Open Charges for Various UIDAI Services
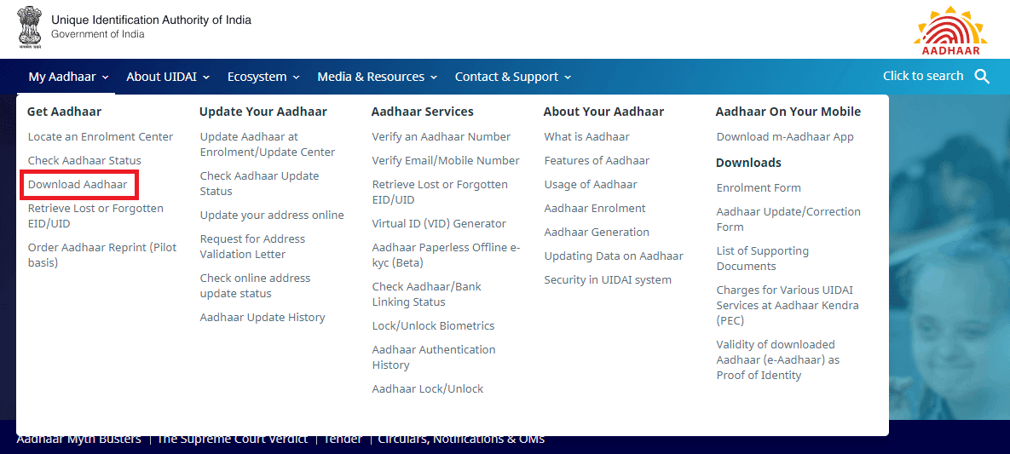Viewport: 1010px width, 454px height. (788, 305)
